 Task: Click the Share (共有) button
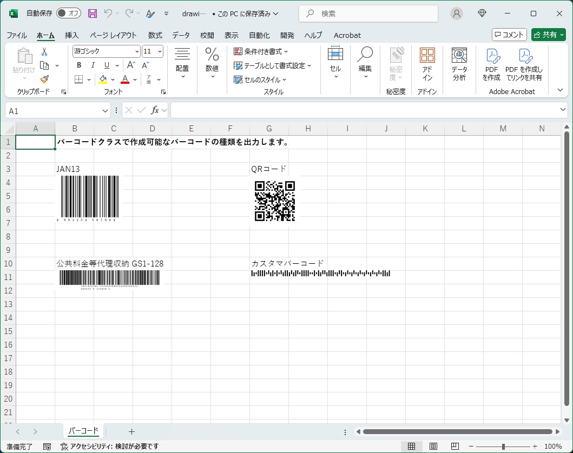coord(549,35)
